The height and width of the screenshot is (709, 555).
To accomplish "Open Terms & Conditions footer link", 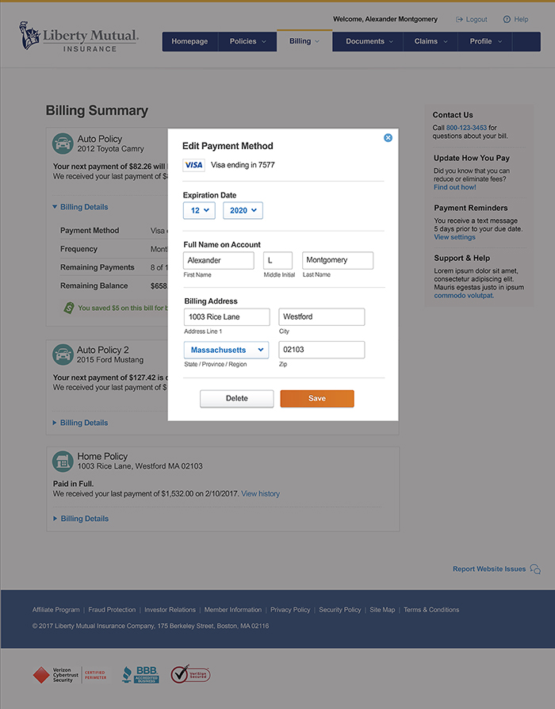I will [x=431, y=610].
